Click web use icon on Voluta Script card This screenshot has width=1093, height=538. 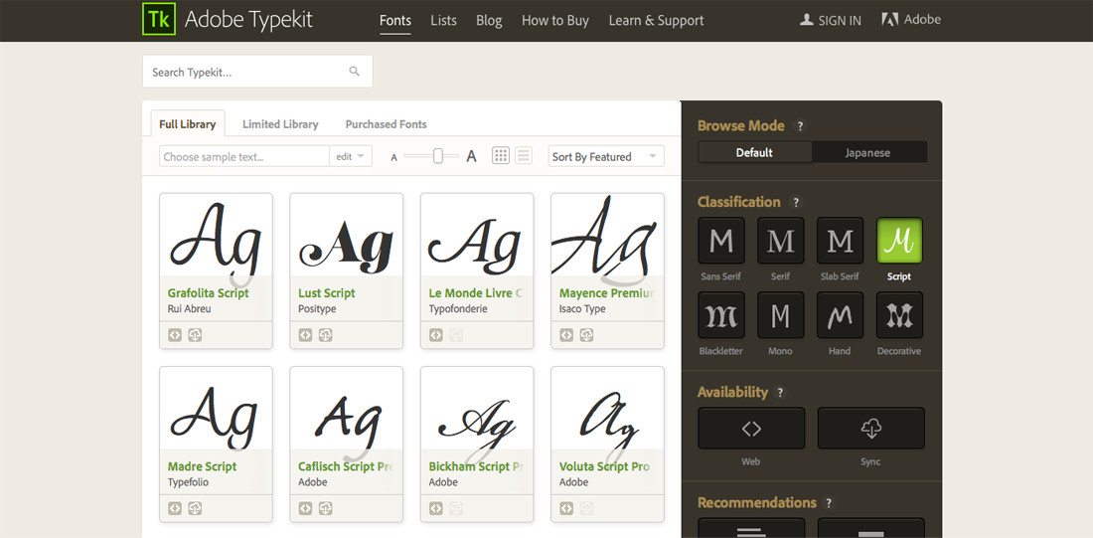pos(566,509)
